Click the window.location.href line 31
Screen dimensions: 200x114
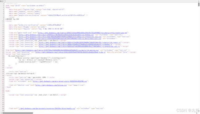[38, 62]
